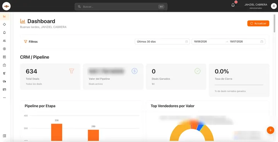278x142 pixels.
Task: Expand the sidebar with the bottom toggle icon
Action: 4,136
